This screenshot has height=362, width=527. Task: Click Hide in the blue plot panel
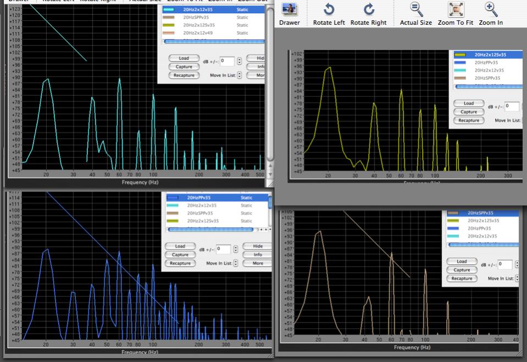(257, 246)
